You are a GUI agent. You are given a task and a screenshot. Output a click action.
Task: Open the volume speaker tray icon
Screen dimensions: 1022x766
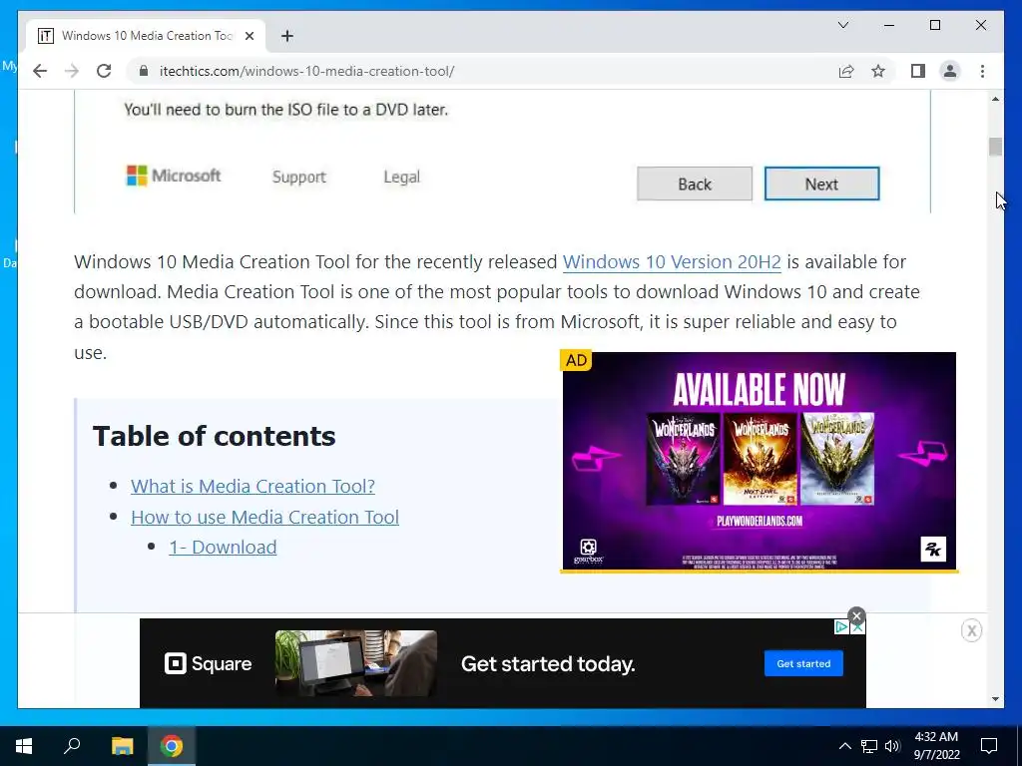point(891,746)
